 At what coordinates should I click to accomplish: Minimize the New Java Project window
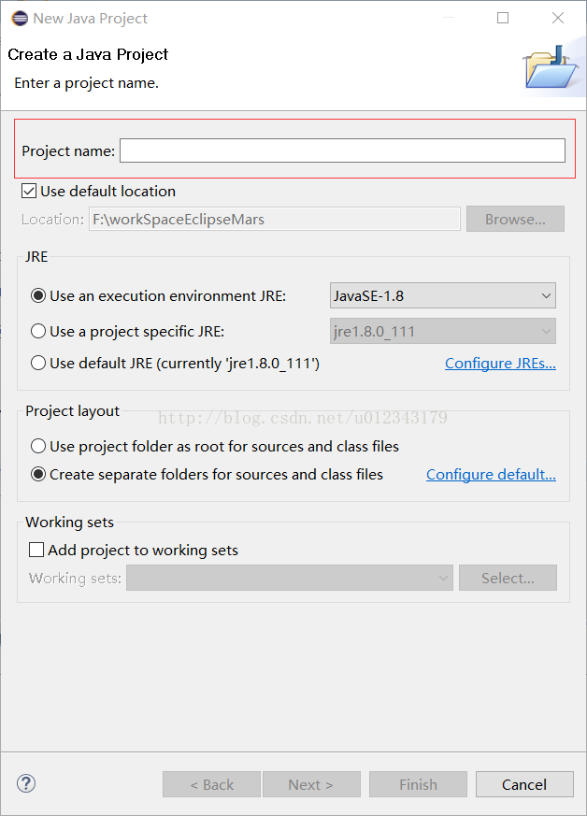(x=449, y=18)
